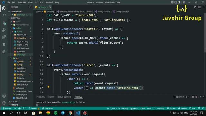The height and width of the screenshot is (116, 206).
Task: Change the UTF-8 encoding setting
Action: click(x=142, y=108)
